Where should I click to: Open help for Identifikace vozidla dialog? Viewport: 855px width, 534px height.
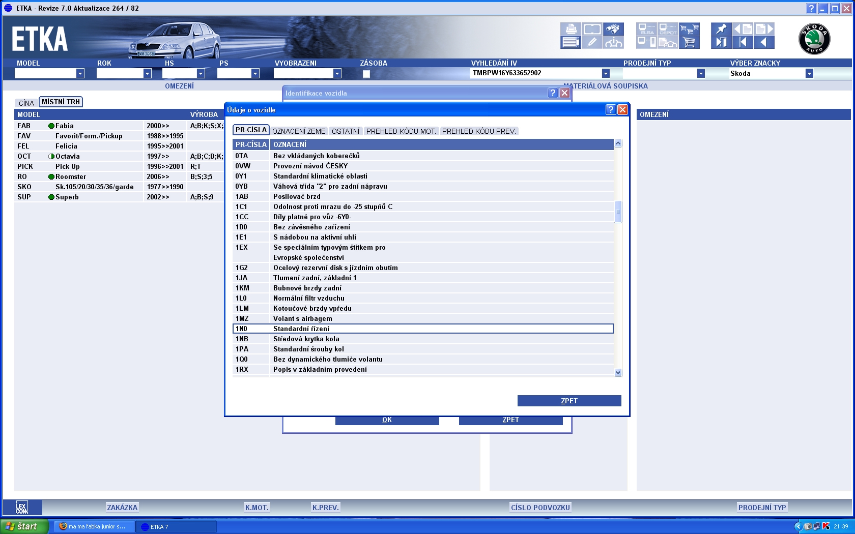coord(553,93)
